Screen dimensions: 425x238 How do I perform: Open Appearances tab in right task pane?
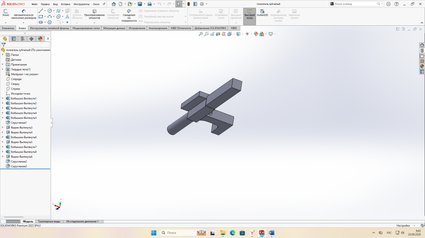point(422,66)
